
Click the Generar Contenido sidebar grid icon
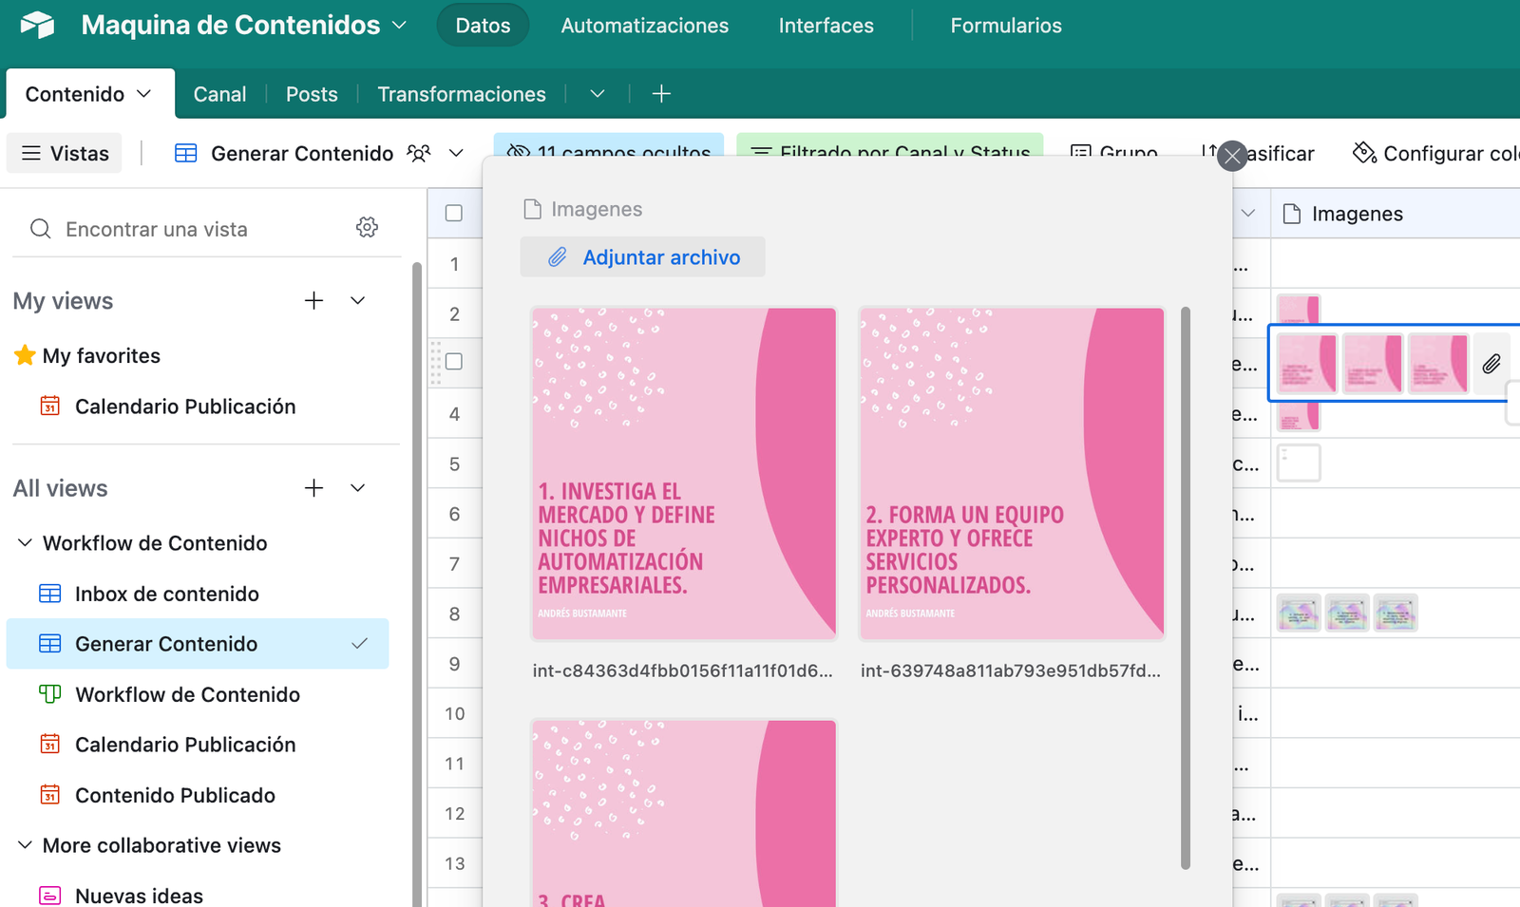[49, 644]
